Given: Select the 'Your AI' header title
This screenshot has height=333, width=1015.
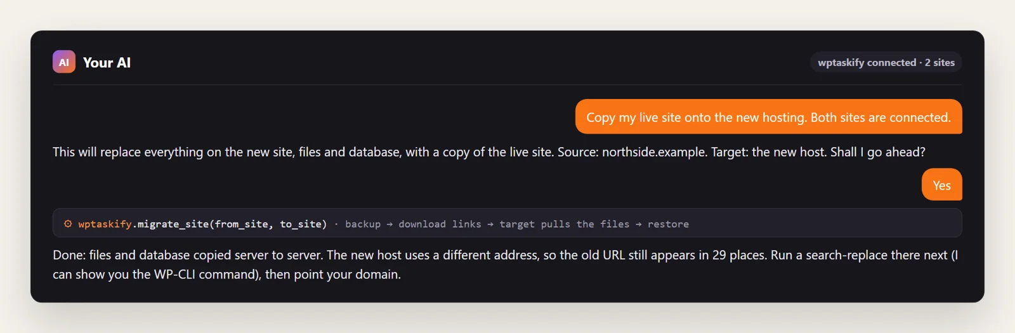Looking at the screenshot, I should click(107, 63).
